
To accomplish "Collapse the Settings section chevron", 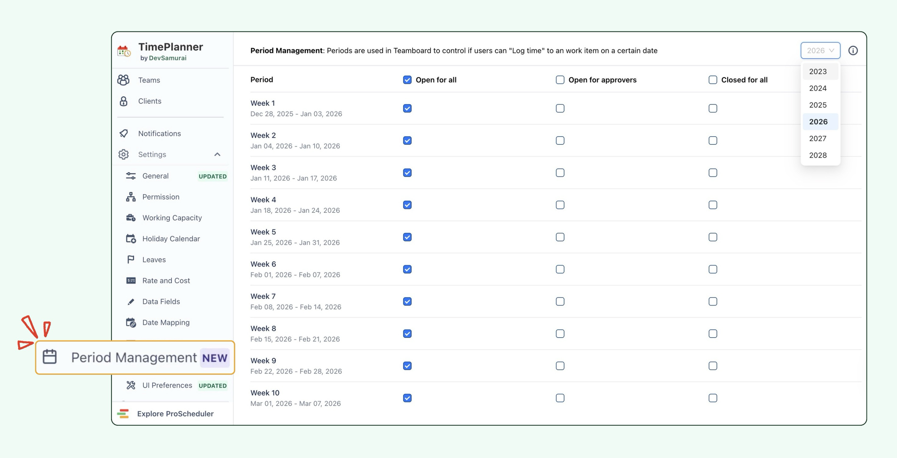I will pyautogui.click(x=217, y=154).
